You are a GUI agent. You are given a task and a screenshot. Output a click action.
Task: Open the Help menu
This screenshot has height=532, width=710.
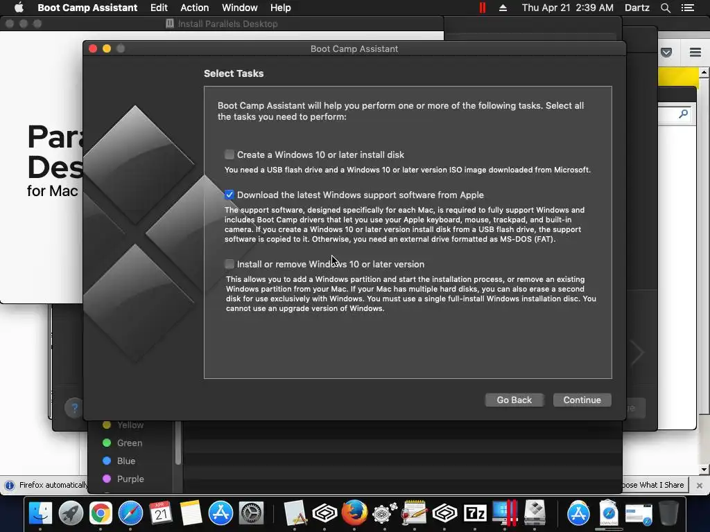point(280,8)
